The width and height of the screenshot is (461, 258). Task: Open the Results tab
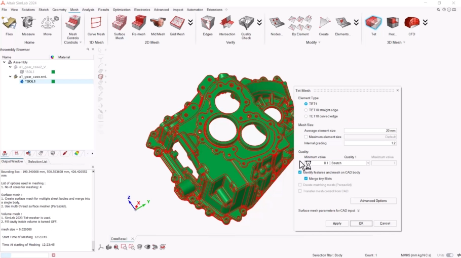103,10
